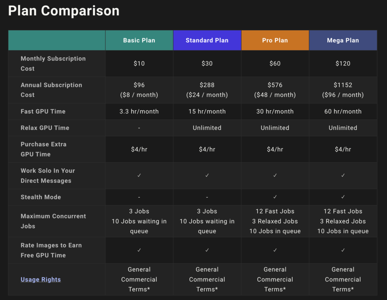Screen dimensions: 387x300
Task: Click Work Solo checkmark under Basic Plan
Action: click(139, 176)
